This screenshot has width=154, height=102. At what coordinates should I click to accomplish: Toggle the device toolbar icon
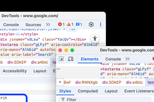(71, 59)
